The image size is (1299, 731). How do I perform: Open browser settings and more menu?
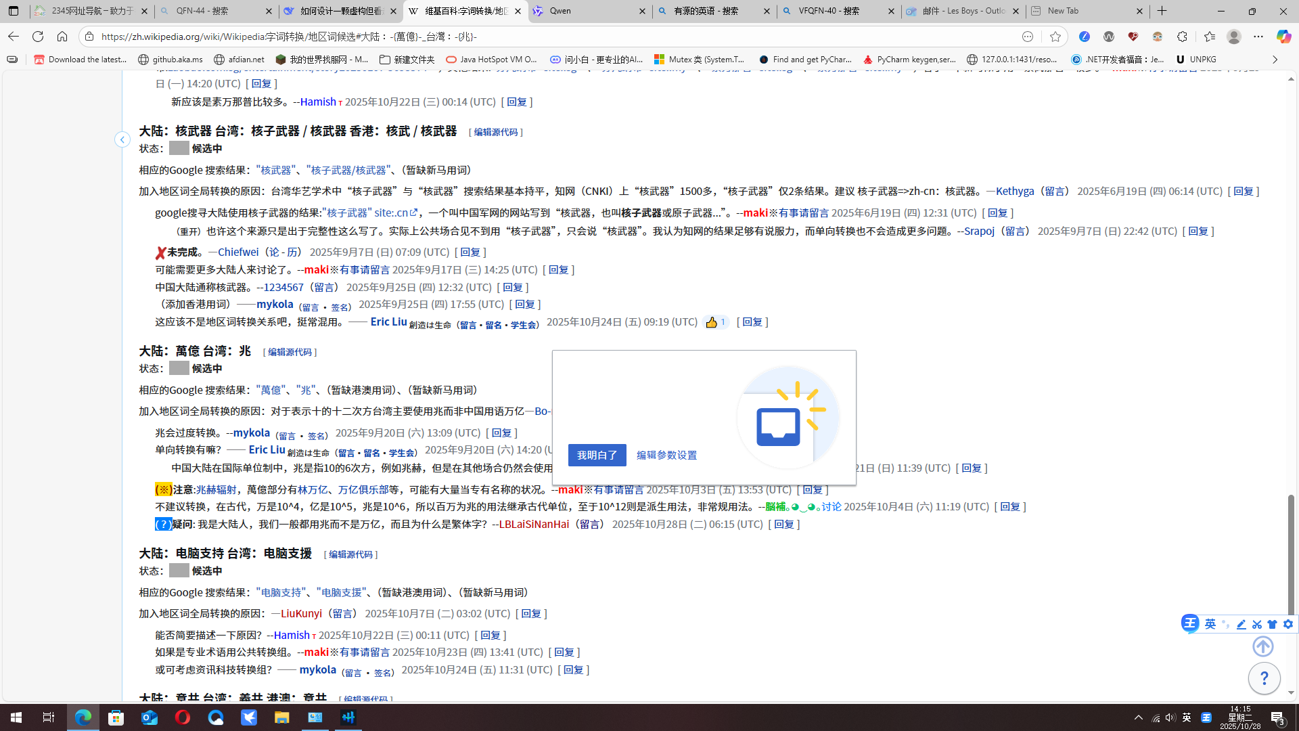pyautogui.click(x=1258, y=37)
